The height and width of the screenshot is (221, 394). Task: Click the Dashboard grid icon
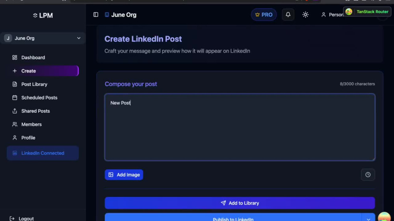(x=15, y=58)
